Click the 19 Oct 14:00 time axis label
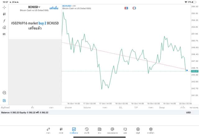The width and height of the screenshot is (199, 139). [x=169, y=104]
